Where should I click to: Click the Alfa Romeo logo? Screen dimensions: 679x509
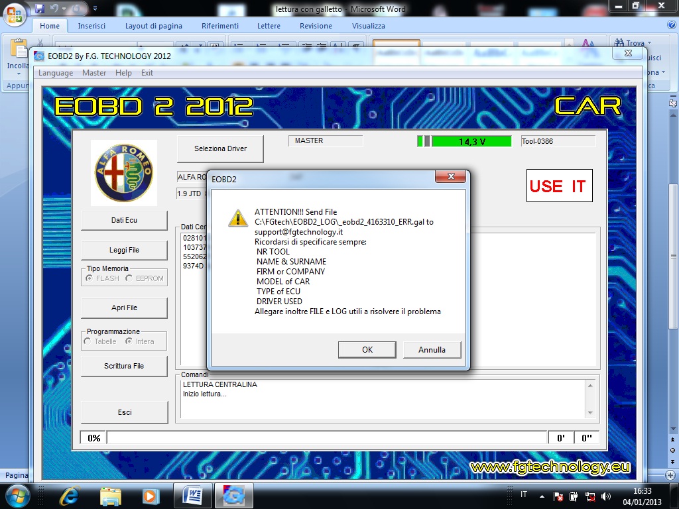[x=124, y=173]
